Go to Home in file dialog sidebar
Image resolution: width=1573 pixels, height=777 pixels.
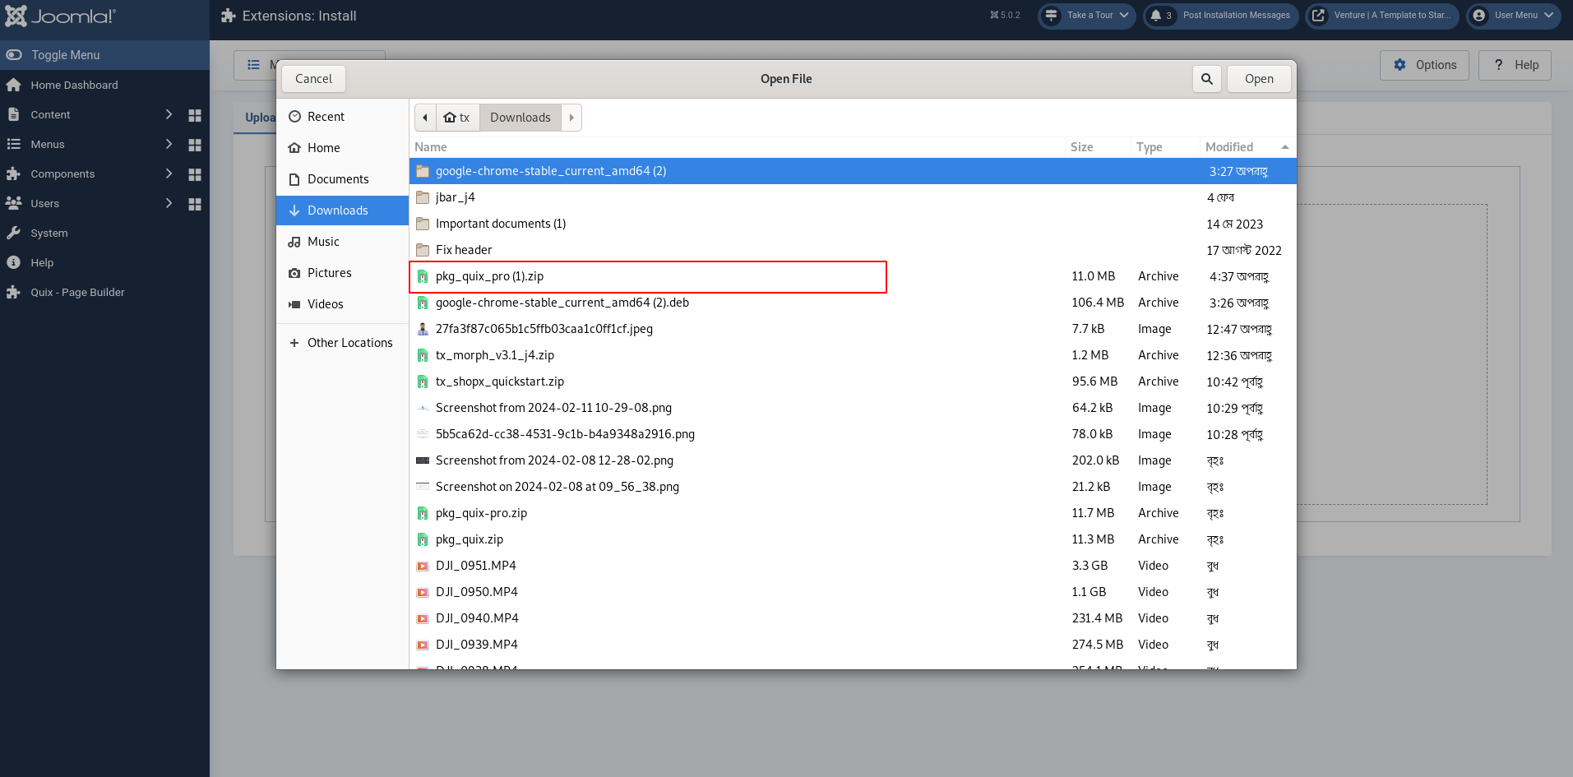(342, 148)
